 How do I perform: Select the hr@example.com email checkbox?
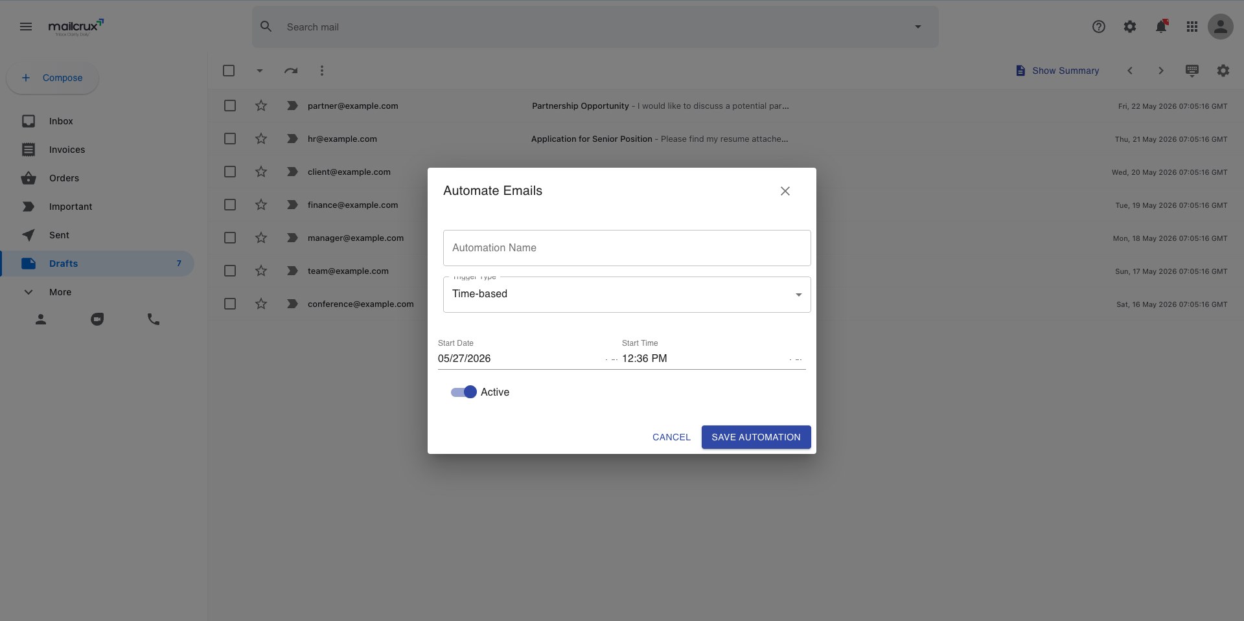[230, 139]
